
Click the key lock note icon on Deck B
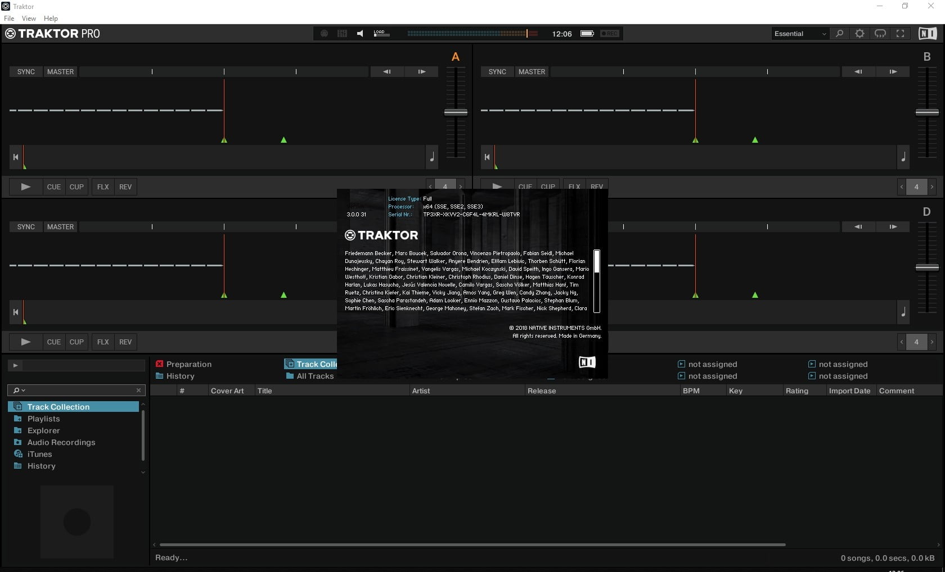point(903,157)
